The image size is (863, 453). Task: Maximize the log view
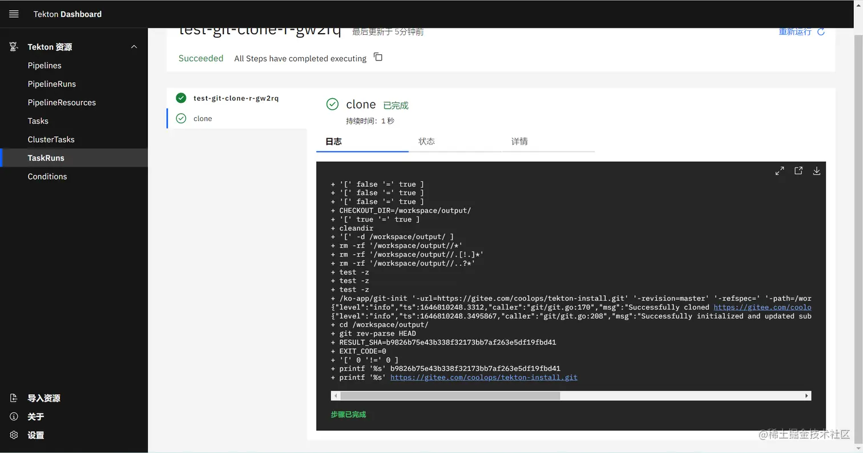780,171
